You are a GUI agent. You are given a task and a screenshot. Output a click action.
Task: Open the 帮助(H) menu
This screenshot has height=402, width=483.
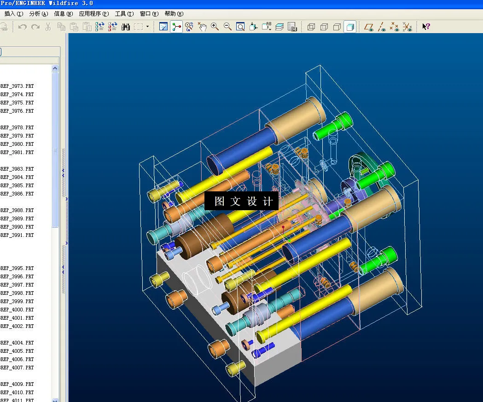click(174, 14)
